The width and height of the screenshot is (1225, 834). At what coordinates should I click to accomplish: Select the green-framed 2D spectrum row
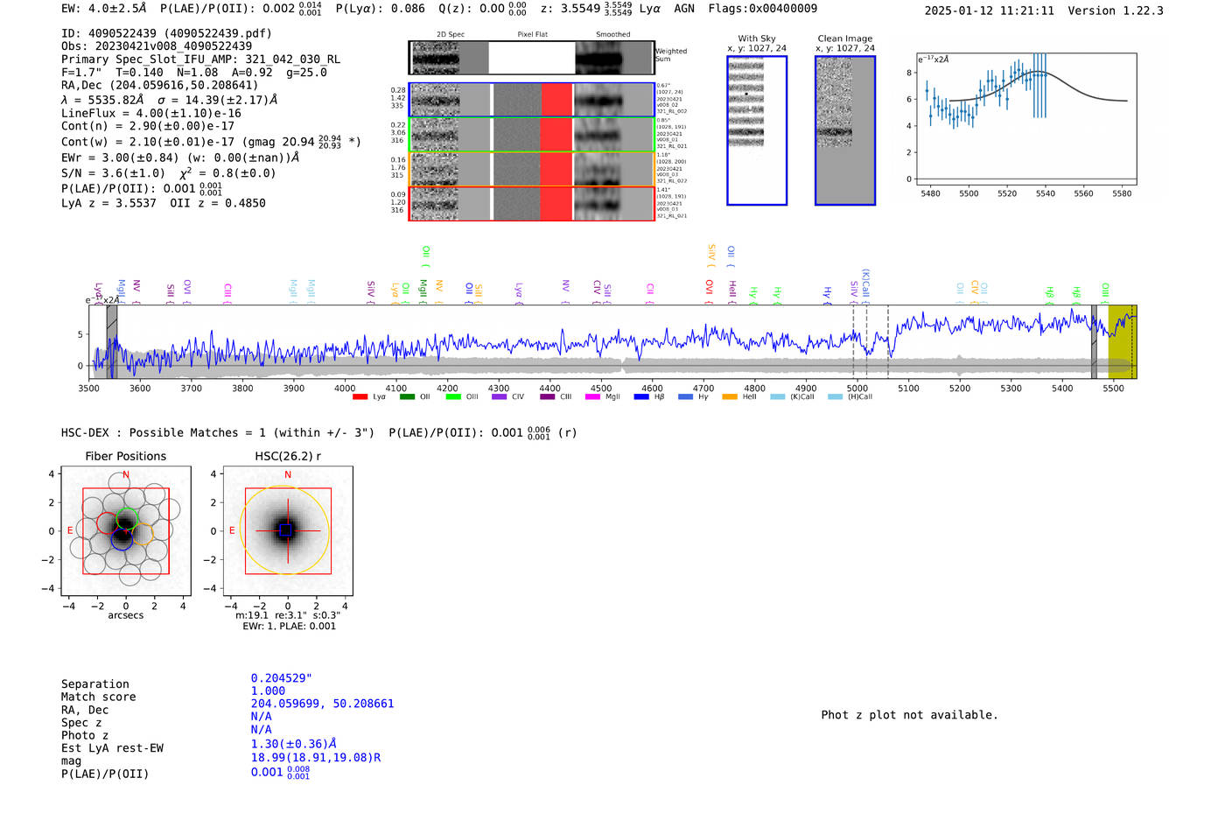click(x=532, y=134)
